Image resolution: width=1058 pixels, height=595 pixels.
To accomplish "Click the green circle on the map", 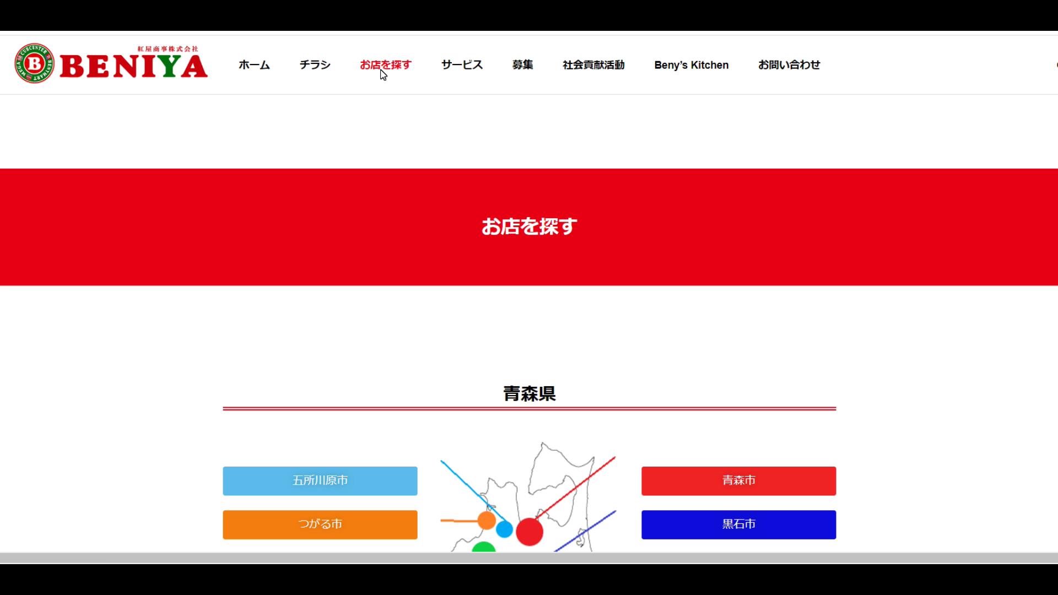I will point(483,547).
